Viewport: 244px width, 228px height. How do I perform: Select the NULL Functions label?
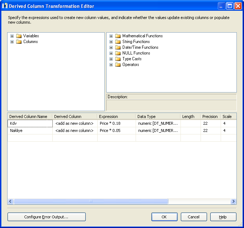(136, 53)
